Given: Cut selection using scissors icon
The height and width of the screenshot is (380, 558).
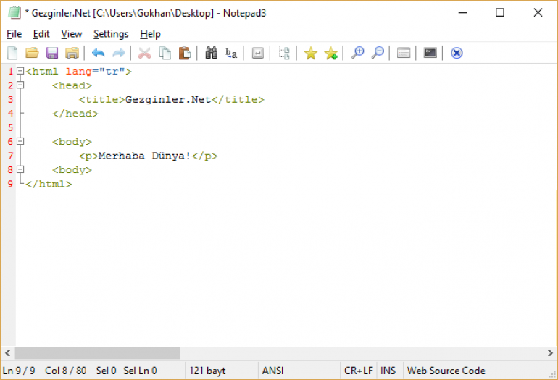Looking at the screenshot, I should point(144,53).
